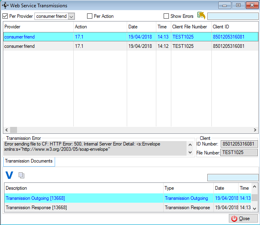Select the Transmission Response [13668] document row
This screenshot has width=260, height=225.
click(83, 208)
